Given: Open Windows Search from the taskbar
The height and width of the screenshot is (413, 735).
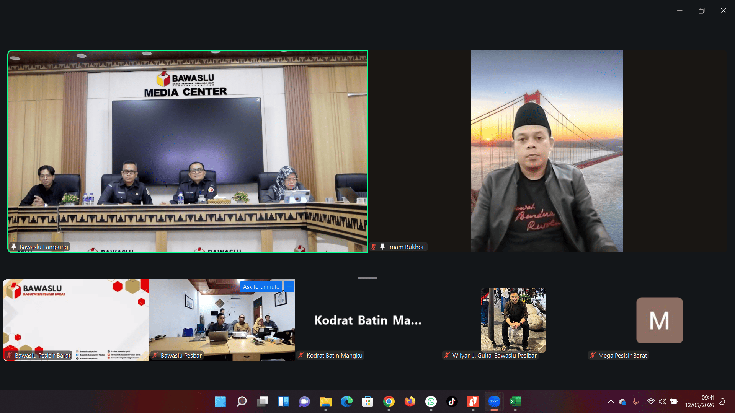Looking at the screenshot, I should pyautogui.click(x=241, y=402).
